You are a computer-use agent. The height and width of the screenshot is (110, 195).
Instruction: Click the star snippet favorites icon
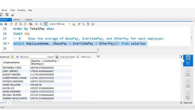click(74, 24)
